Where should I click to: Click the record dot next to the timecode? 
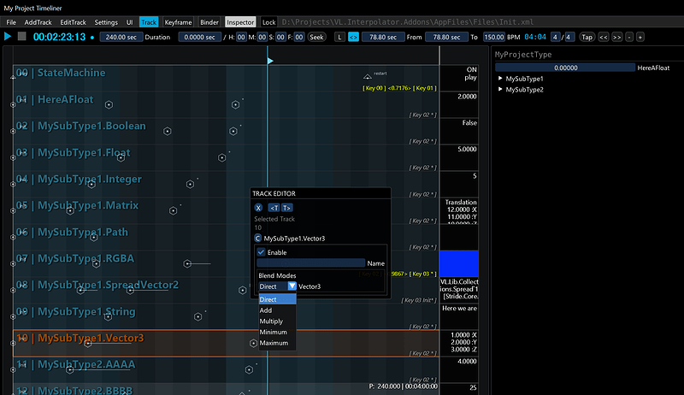tap(92, 38)
